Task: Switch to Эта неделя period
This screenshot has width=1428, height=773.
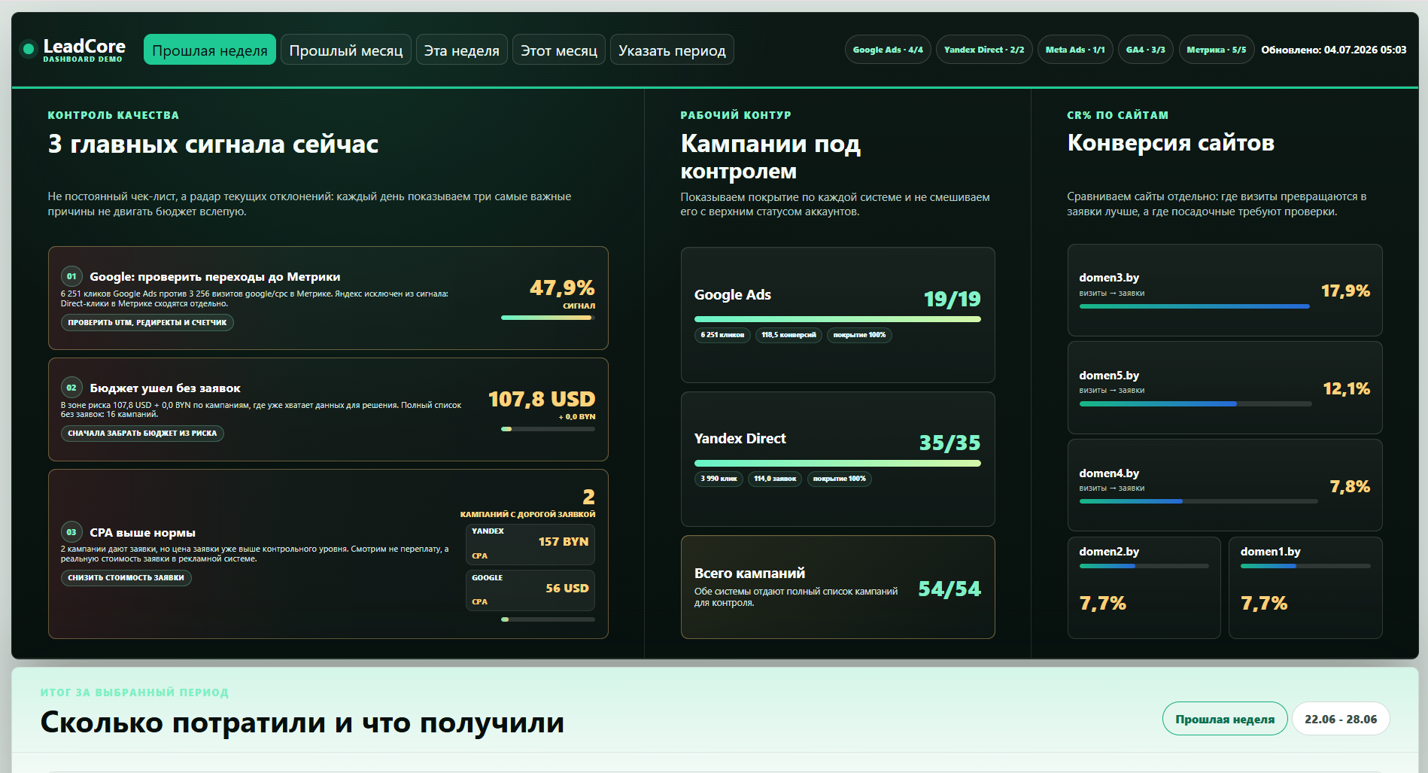Action: [461, 50]
